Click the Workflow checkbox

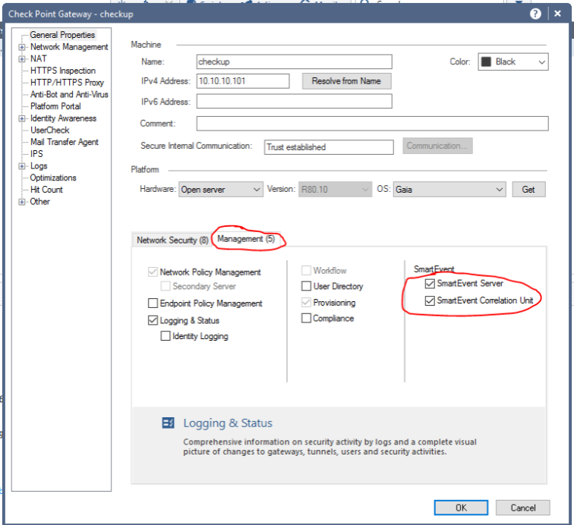click(x=306, y=271)
